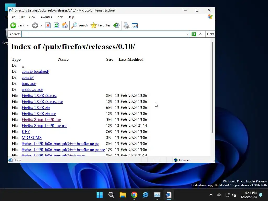This screenshot has height=201, width=268.
Task: Open History with the clock icon
Action: coord(116,25)
